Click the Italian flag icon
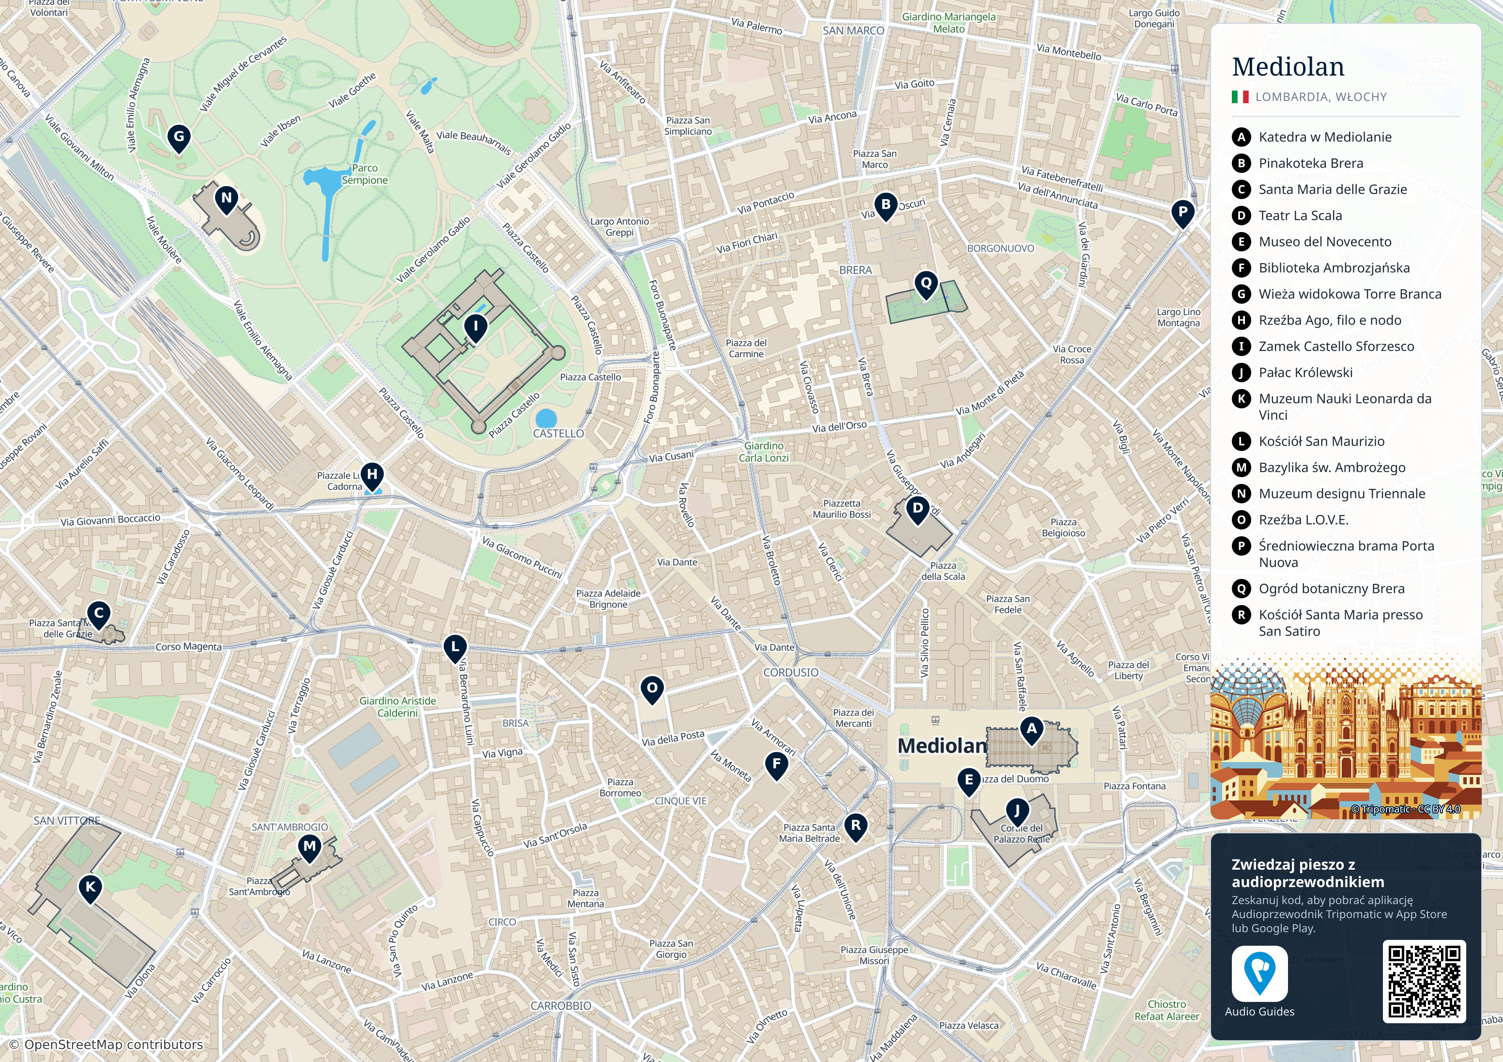The image size is (1503, 1062). tap(1240, 97)
